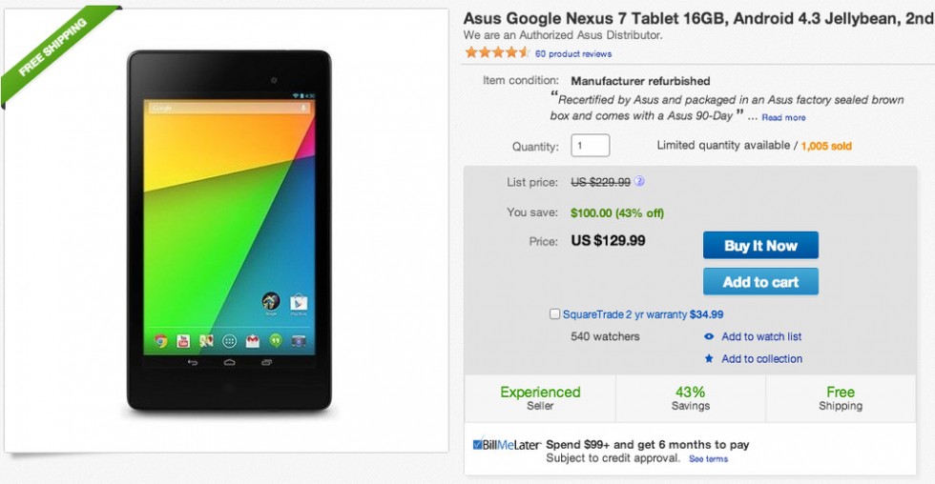Open the Experienced Seller tab
Screen dimensions: 935x484
pos(540,398)
